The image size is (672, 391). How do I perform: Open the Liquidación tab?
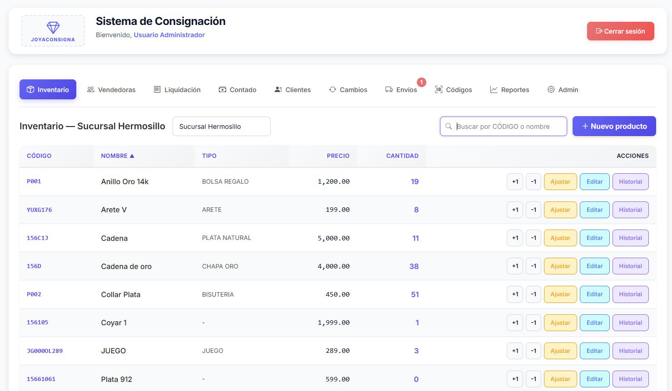177,90
